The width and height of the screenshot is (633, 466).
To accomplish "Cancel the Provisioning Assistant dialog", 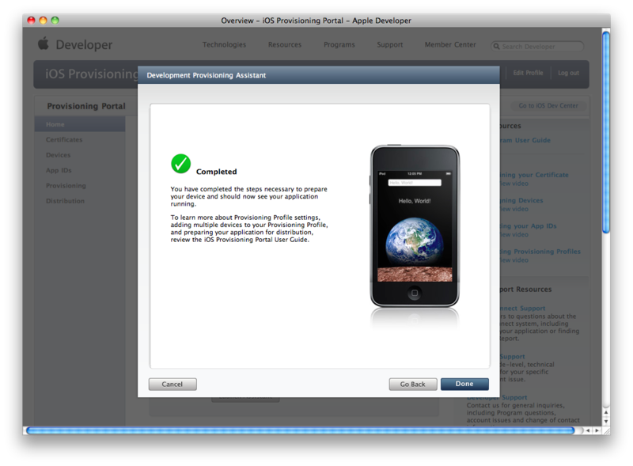I will tap(172, 384).
